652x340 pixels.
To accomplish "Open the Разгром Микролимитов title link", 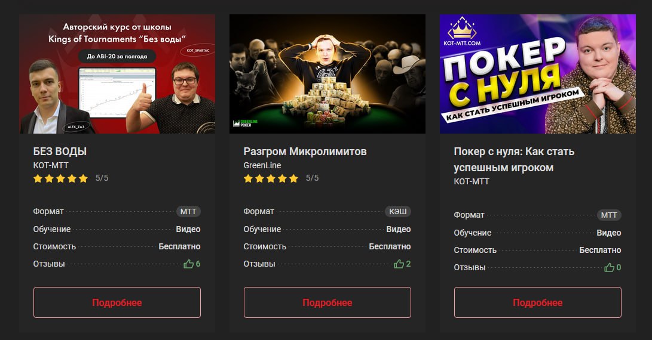I will 305,152.
